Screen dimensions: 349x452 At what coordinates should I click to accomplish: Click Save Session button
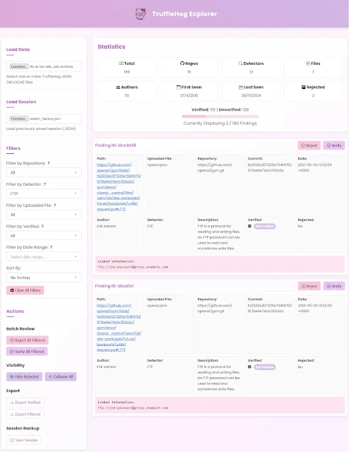click(x=23, y=440)
